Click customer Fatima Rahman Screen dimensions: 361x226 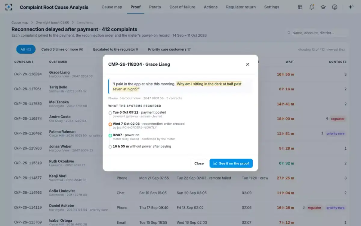(62, 131)
